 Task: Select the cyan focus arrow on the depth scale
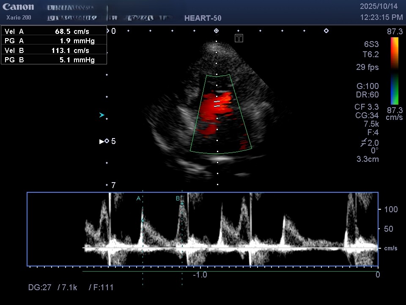click(x=101, y=115)
